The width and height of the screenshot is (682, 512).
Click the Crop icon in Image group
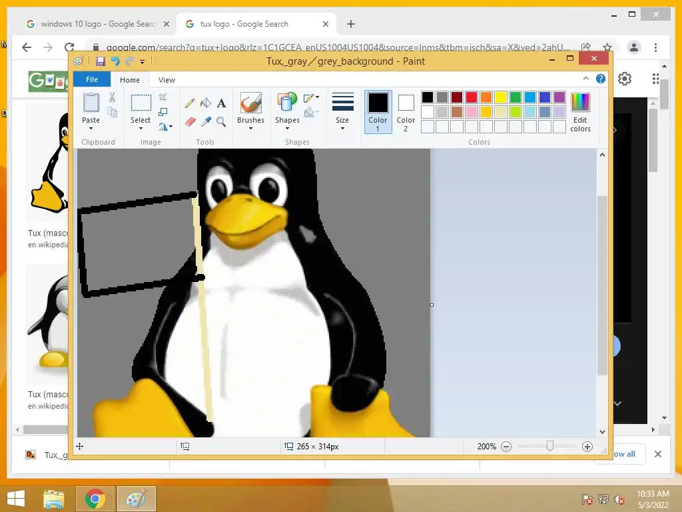click(163, 97)
